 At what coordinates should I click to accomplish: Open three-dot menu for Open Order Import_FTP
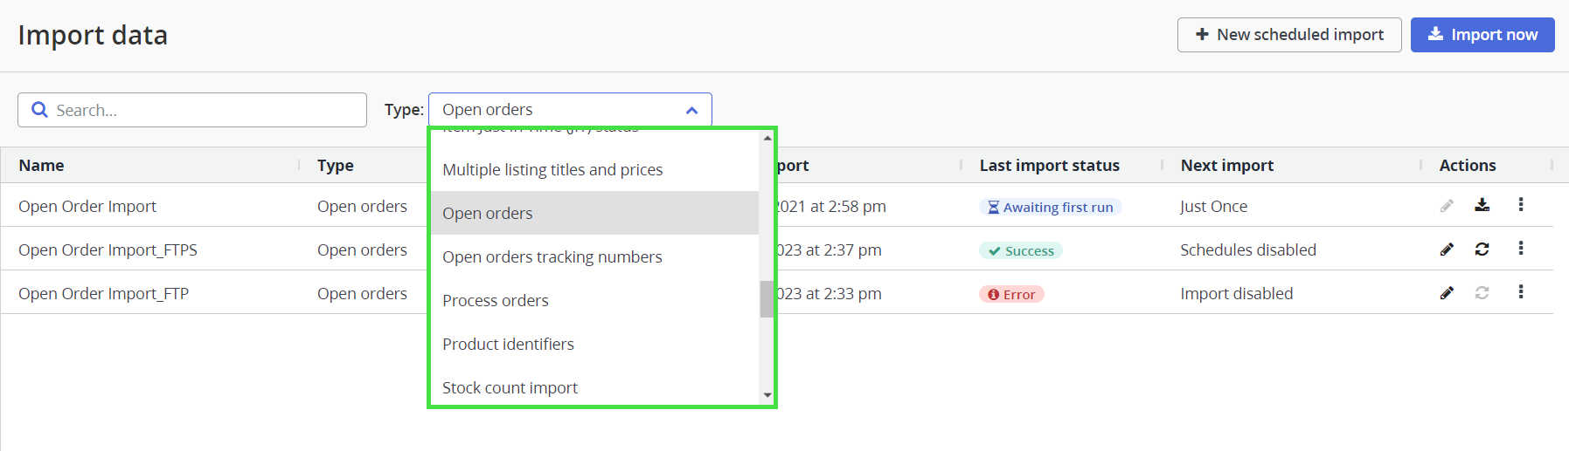tap(1521, 292)
